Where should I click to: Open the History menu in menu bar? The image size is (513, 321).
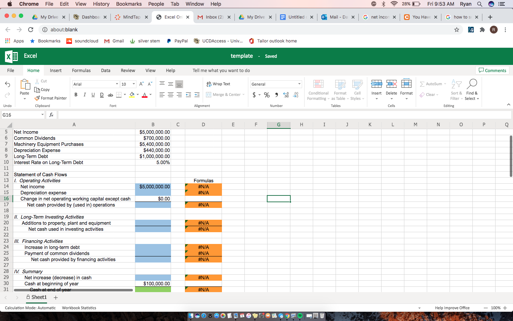pyautogui.click(x=101, y=4)
